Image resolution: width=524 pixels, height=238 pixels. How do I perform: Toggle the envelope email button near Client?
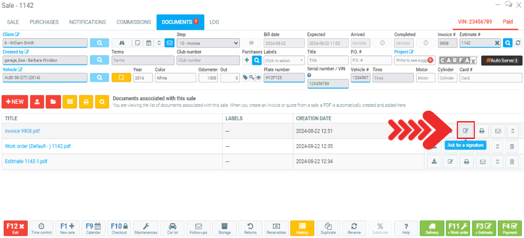click(169, 43)
